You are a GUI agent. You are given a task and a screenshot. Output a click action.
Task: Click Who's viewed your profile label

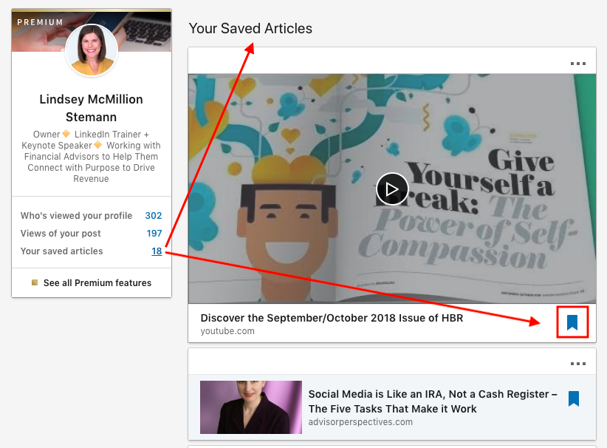[76, 215]
